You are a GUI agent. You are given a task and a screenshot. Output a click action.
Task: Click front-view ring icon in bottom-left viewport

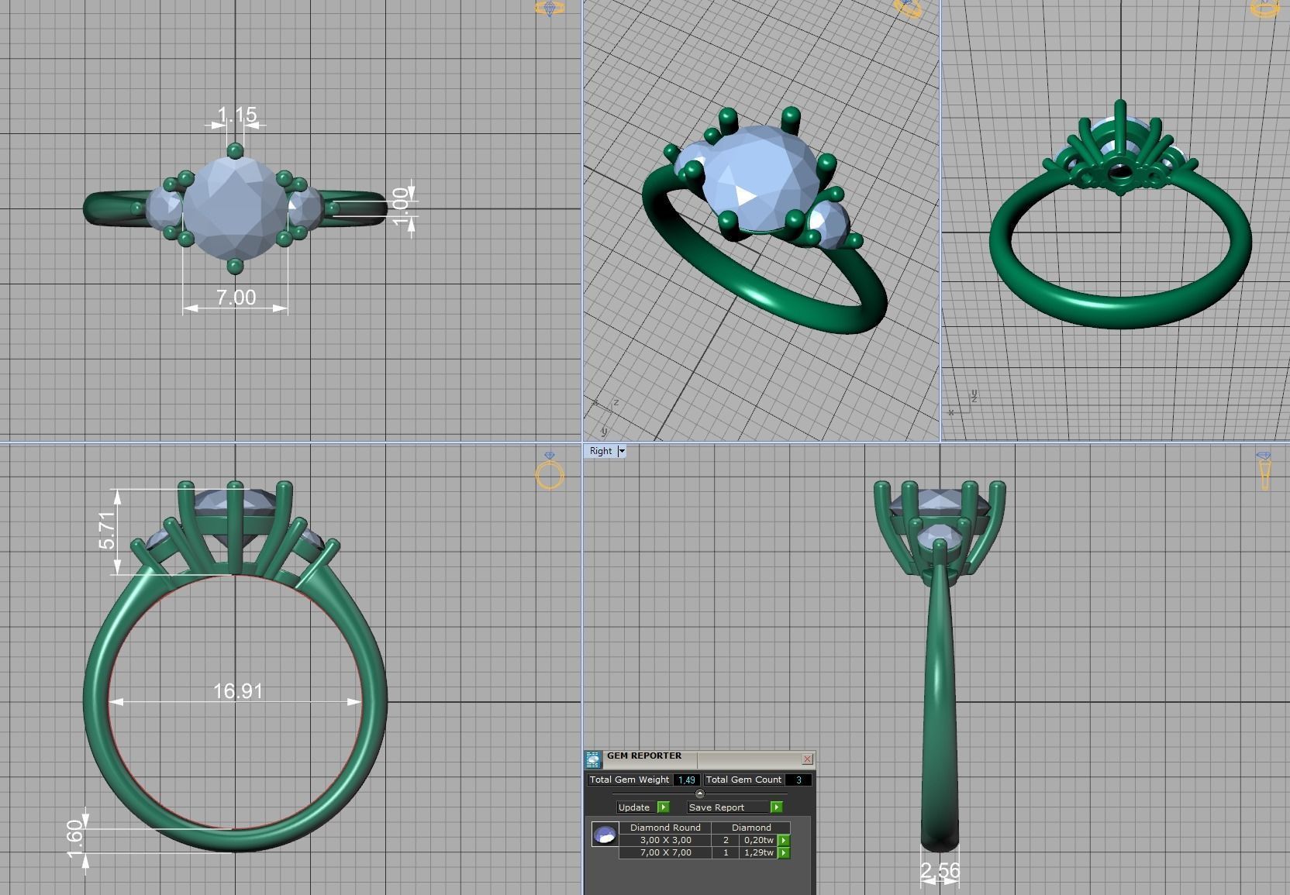click(550, 471)
